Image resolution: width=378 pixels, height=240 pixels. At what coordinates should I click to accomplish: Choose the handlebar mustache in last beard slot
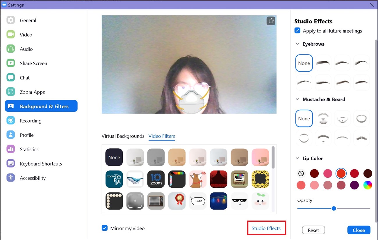361,138
